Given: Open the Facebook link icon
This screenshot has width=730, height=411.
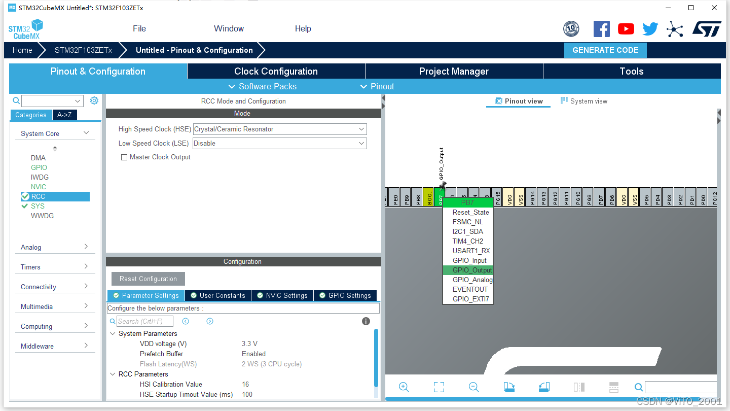Looking at the screenshot, I should point(602,29).
